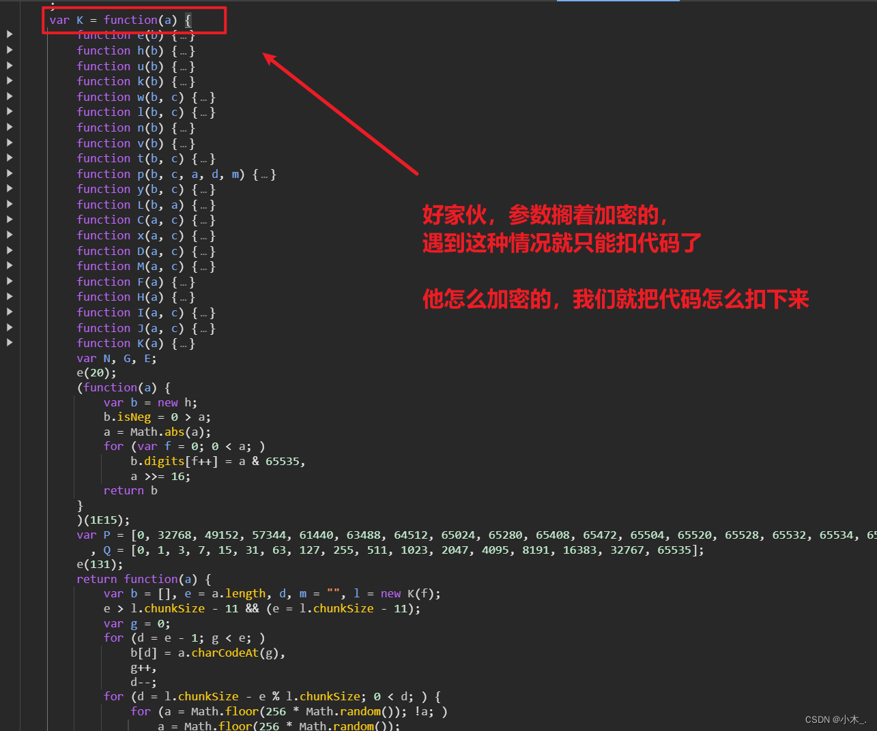The width and height of the screenshot is (877, 731).
Task: Click 'b[d] = a.charCodeAt(g),' line
Action: (208, 653)
